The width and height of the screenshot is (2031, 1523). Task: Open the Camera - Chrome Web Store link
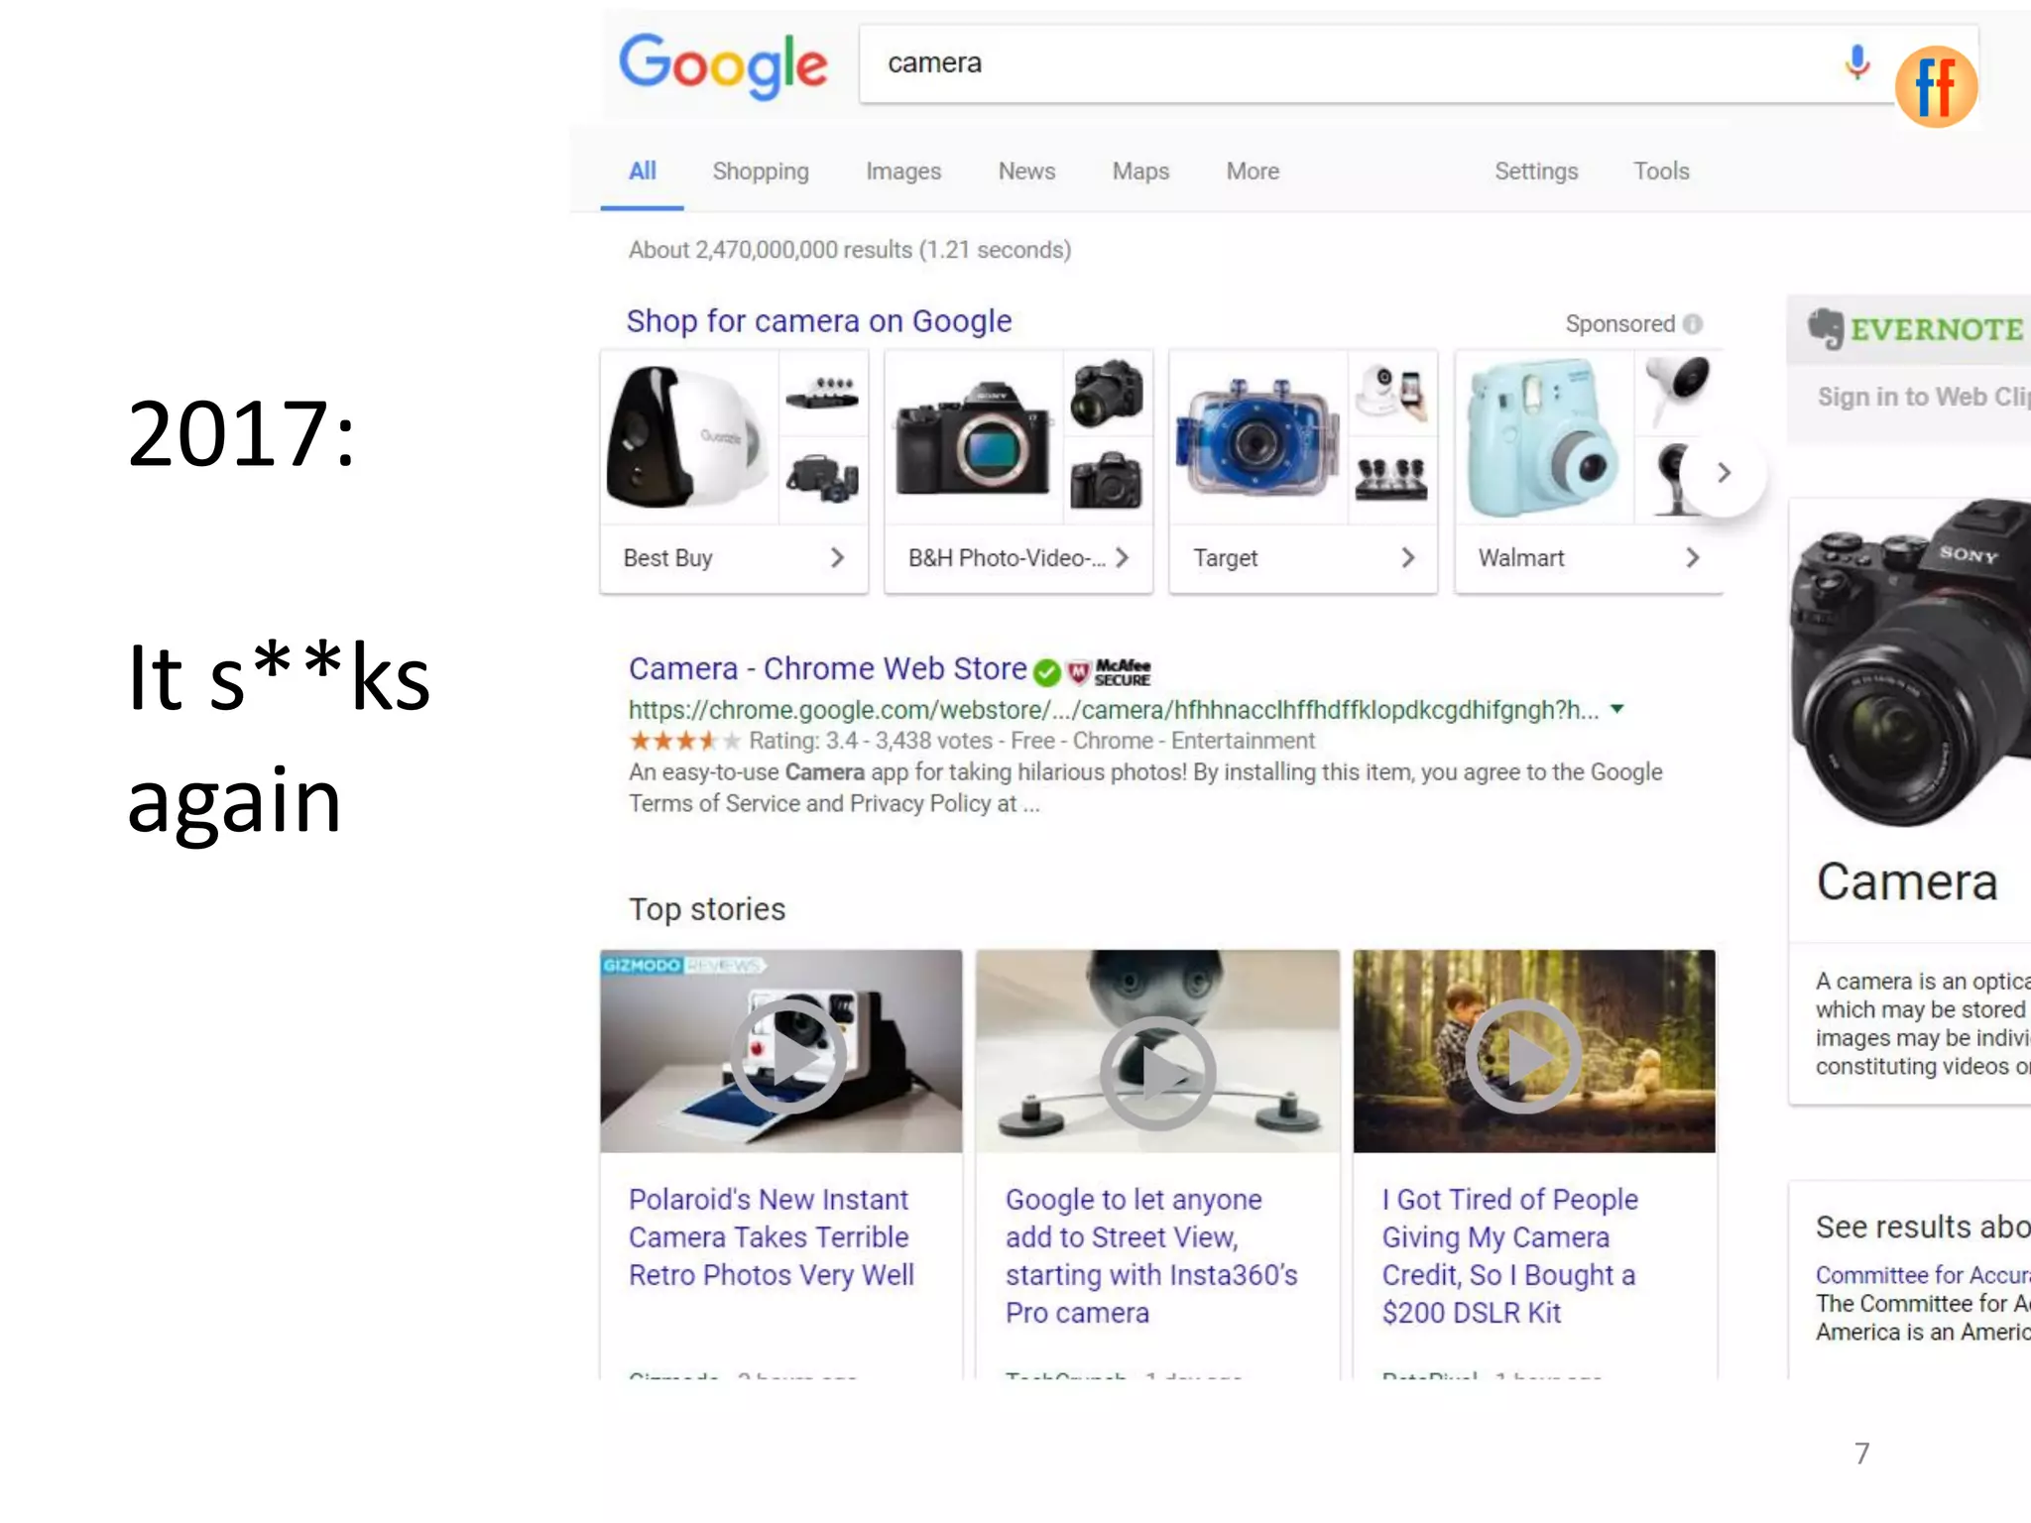[x=828, y=669]
